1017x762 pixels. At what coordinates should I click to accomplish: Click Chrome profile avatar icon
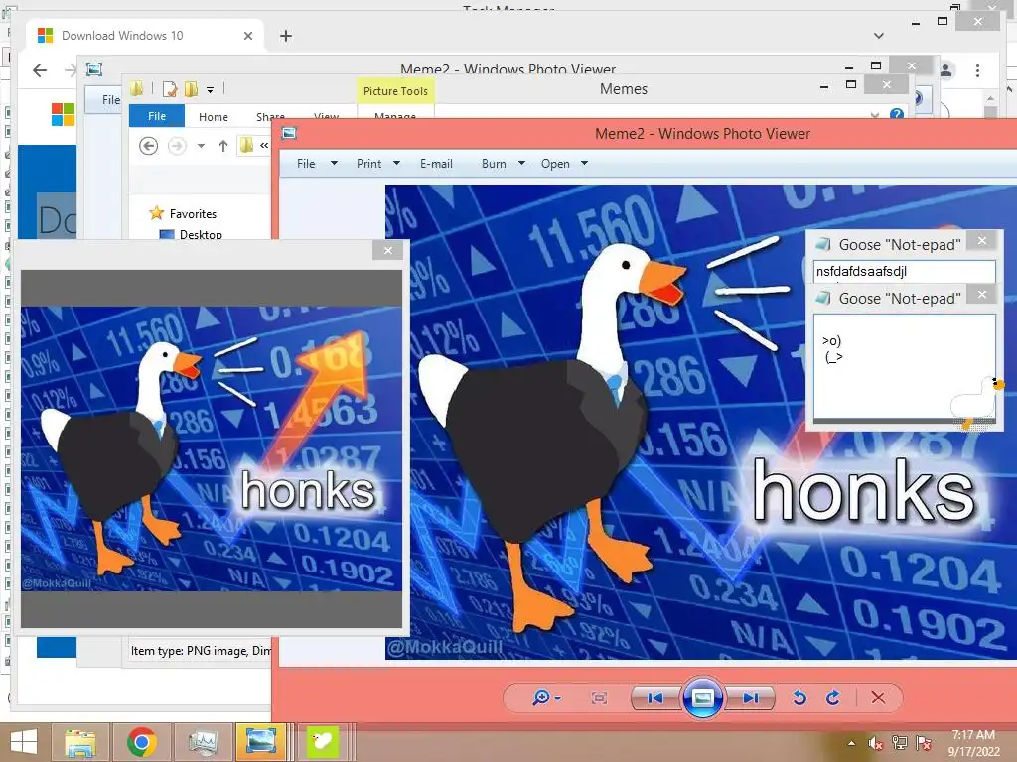click(946, 70)
